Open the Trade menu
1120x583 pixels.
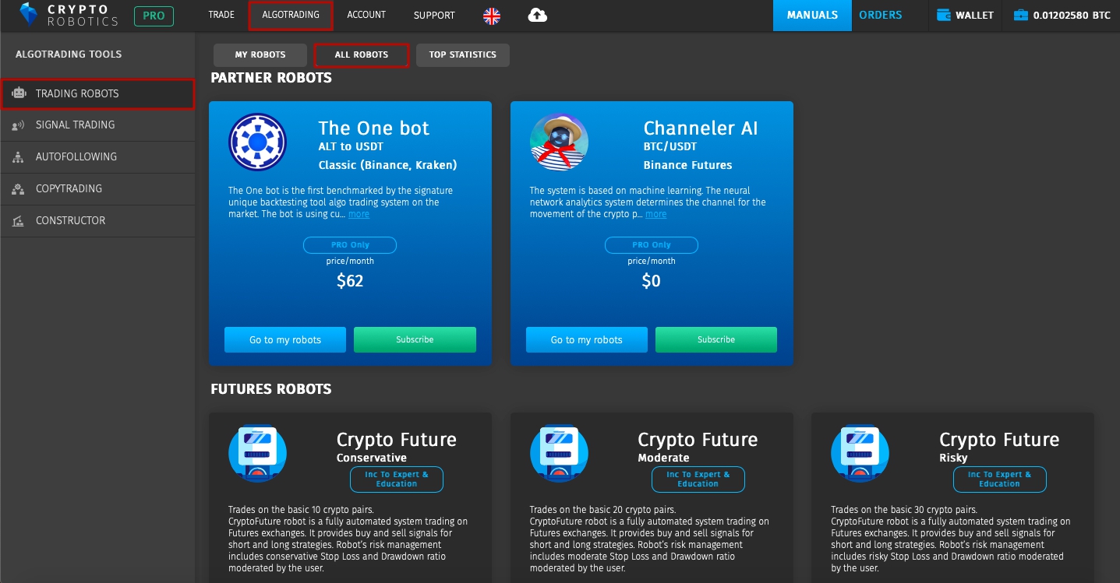[221, 15]
